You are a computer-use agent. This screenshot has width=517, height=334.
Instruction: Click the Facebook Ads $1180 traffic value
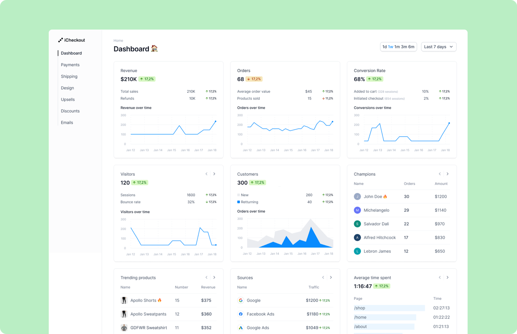click(312, 314)
